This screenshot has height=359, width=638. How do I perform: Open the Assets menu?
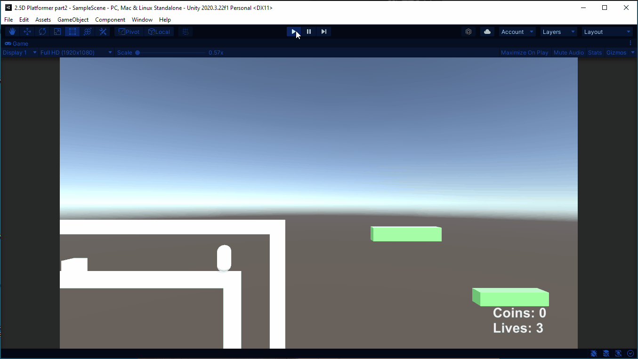point(43,20)
